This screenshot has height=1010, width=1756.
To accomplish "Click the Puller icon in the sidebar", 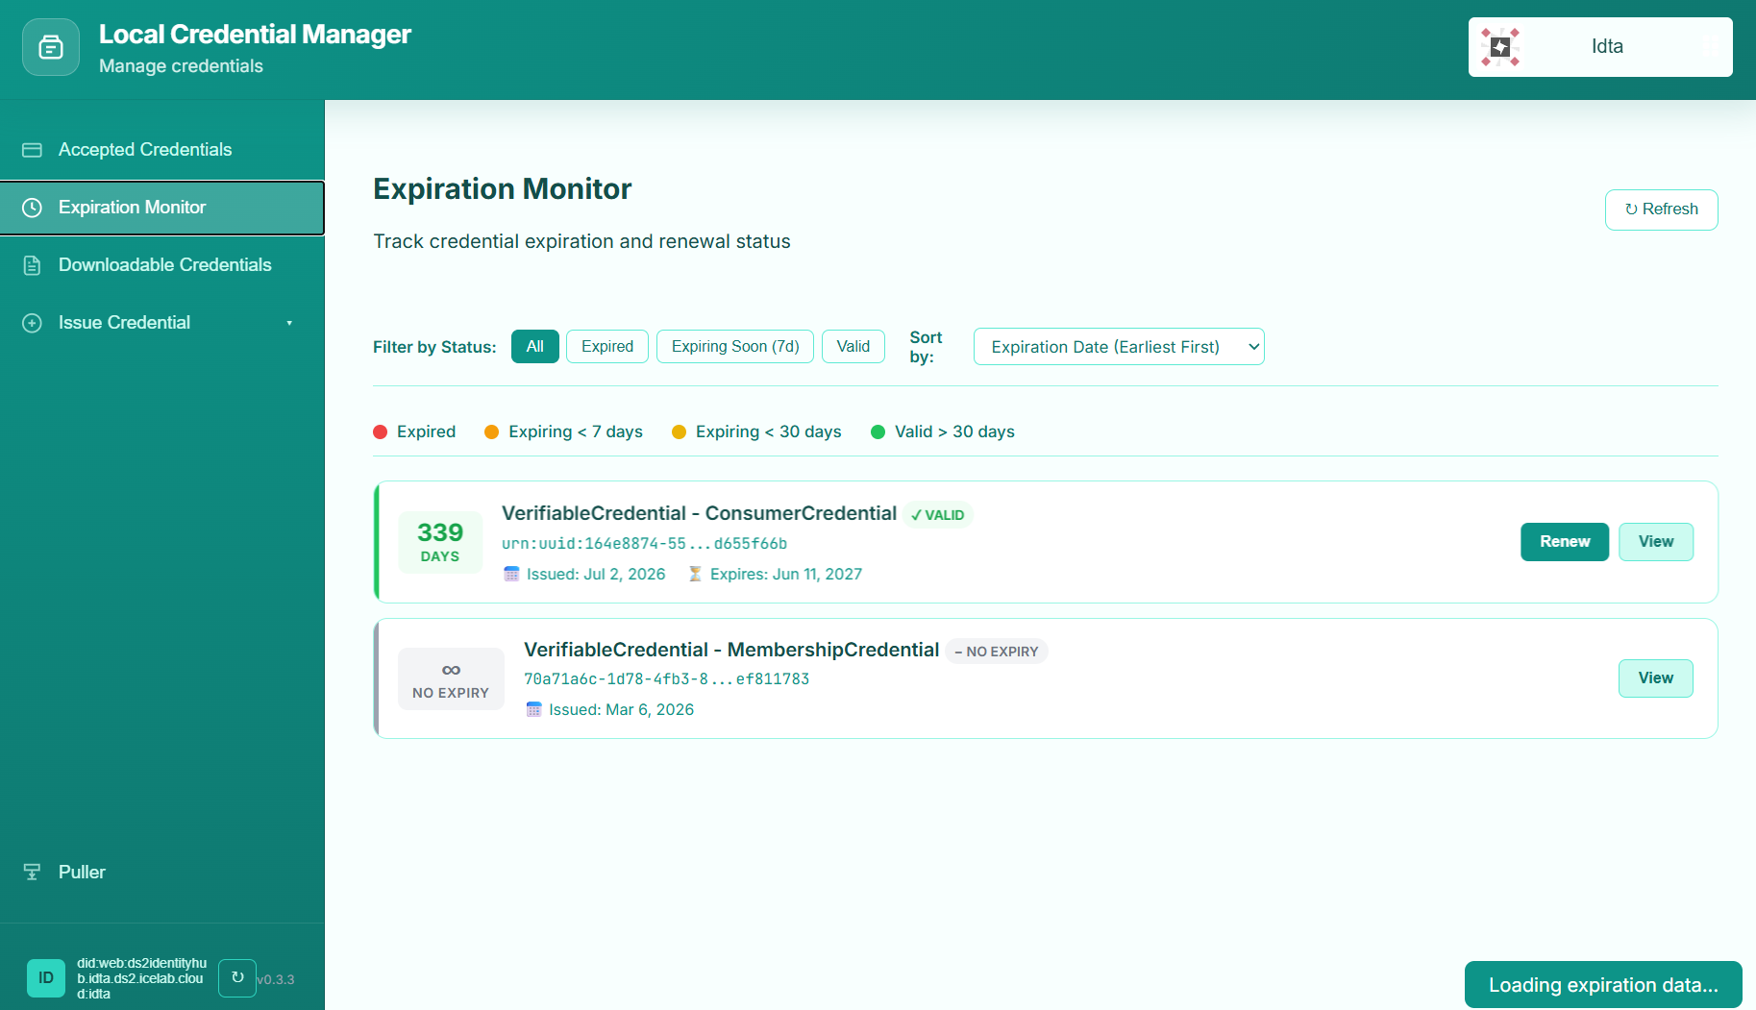I will point(32,872).
